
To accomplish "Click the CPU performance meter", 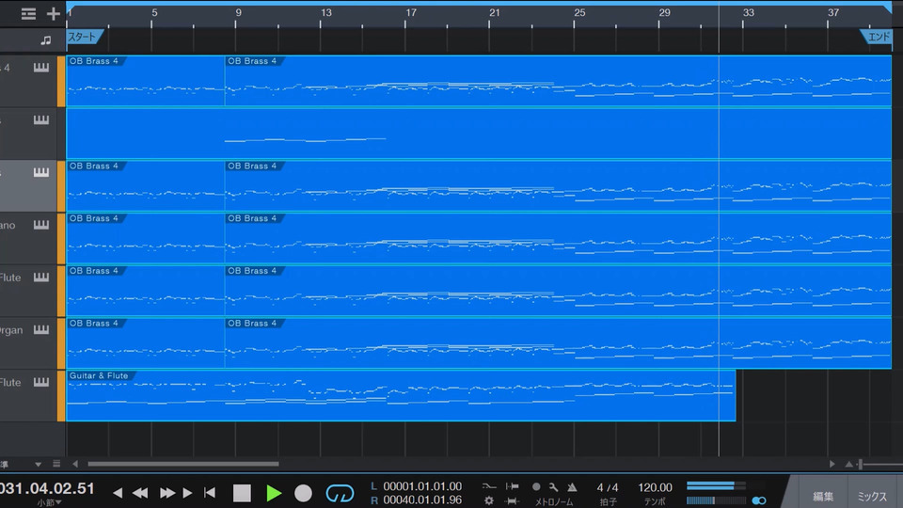I will tap(716, 500).
